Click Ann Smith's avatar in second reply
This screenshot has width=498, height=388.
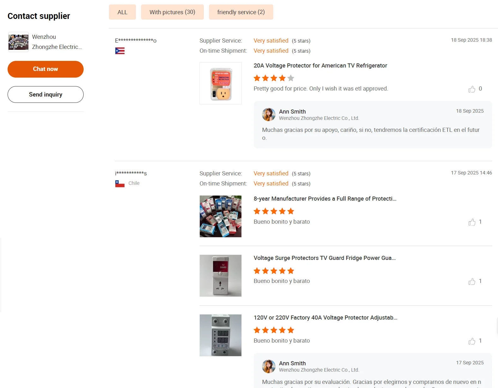pos(269,366)
